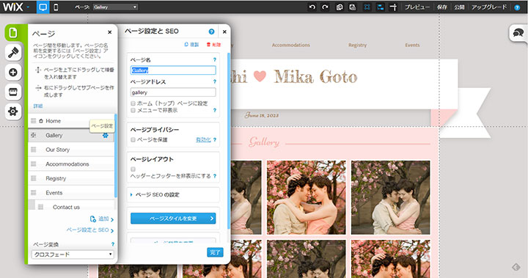Viewport: 528px width, 278px height.
Task: Click the 有効化 link
Action: (203, 139)
